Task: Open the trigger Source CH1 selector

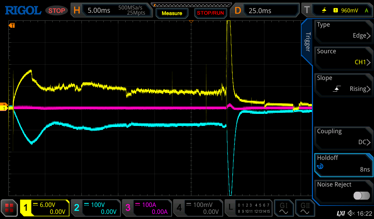Action: click(x=343, y=57)
